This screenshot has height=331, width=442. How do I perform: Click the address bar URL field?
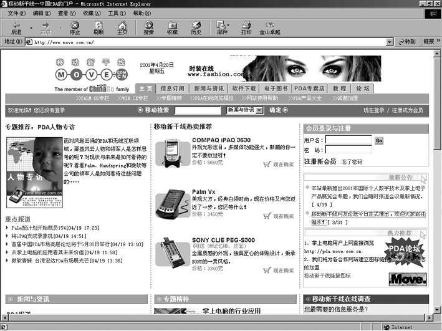(x=206, y=42)
